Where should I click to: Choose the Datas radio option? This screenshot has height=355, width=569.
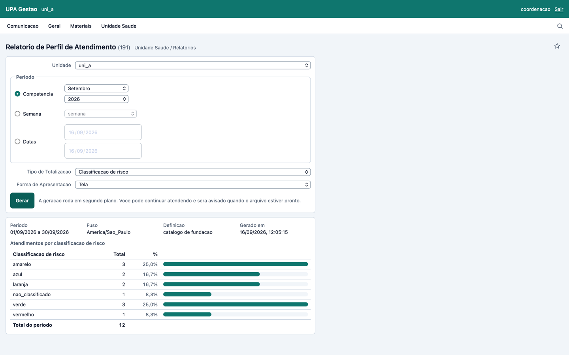tap(17, 142)
